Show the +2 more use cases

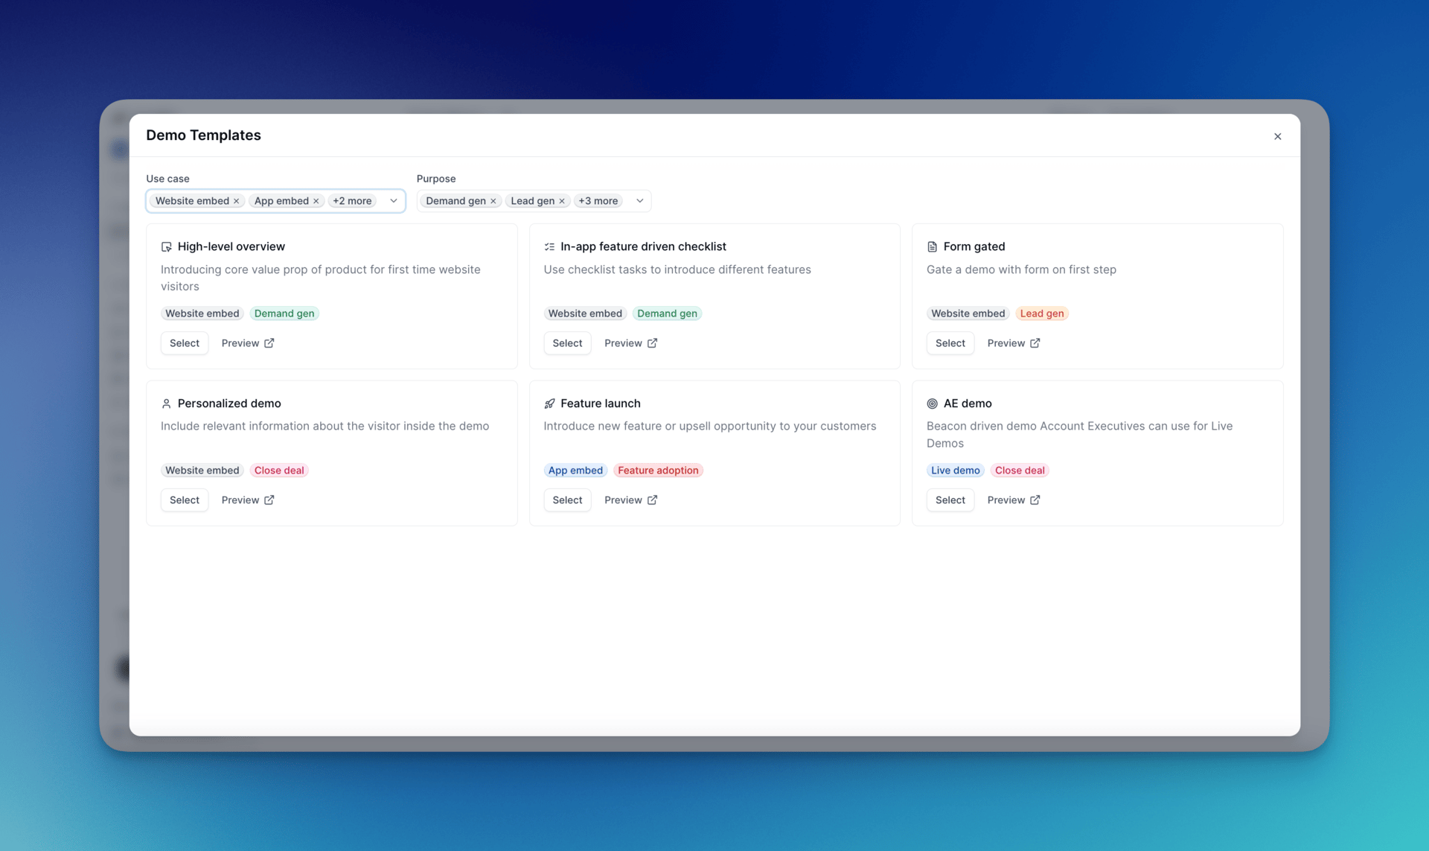click(352, 201)
